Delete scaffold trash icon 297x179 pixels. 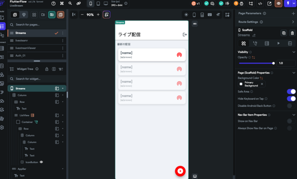(x=292, y=33)
